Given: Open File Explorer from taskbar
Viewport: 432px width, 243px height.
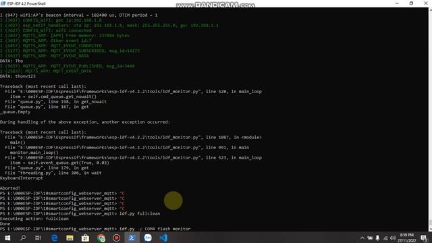Looking at the screenshot, I should point(70,238).
